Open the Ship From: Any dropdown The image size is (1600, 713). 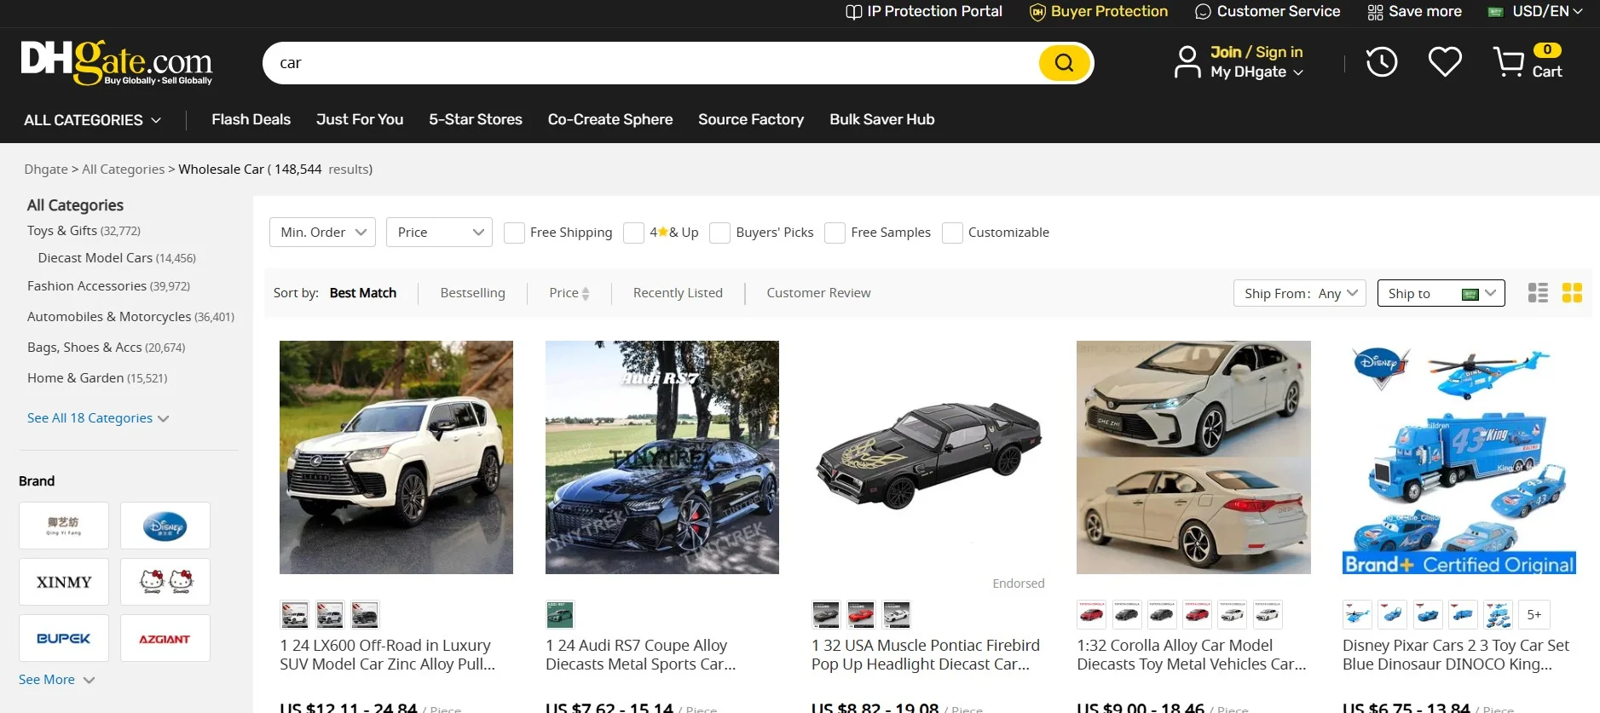click(x=1300, y=293)
